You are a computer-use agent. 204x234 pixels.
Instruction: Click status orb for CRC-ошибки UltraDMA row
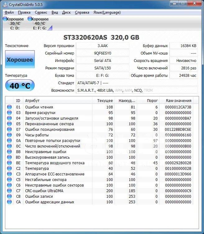click(9, 190)
